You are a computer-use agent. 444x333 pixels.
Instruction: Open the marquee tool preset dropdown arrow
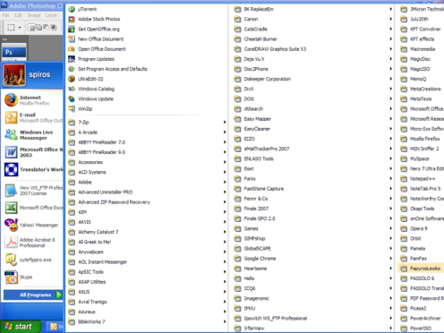click(20, 28)
